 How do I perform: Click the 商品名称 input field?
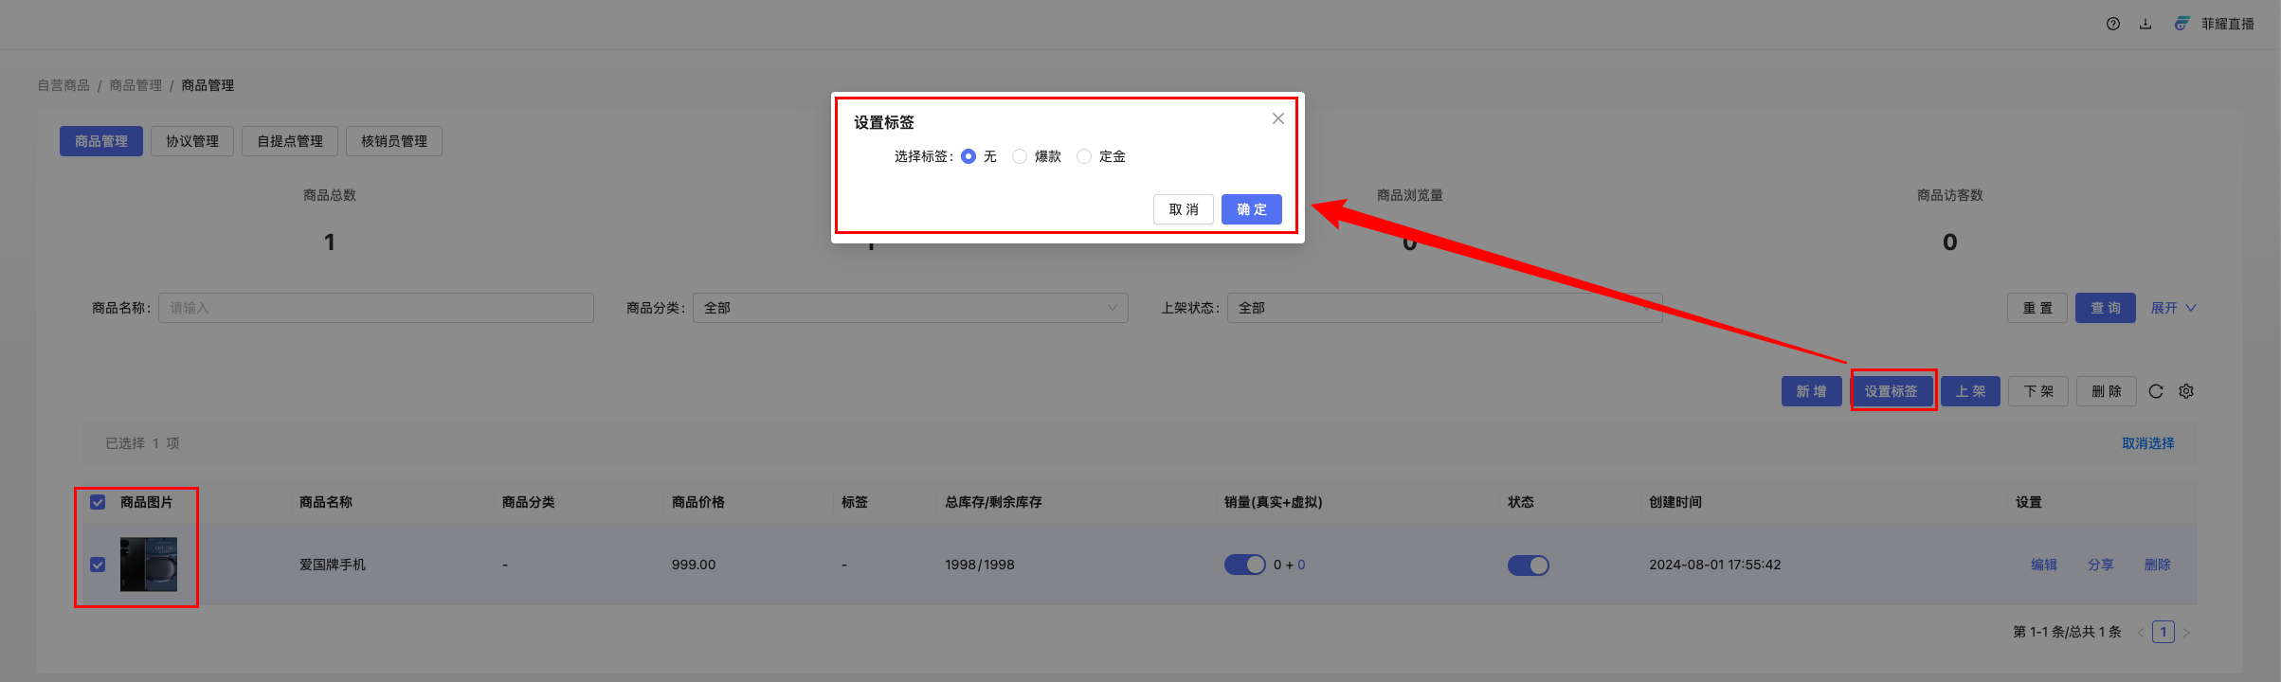[x=375, y=308]
